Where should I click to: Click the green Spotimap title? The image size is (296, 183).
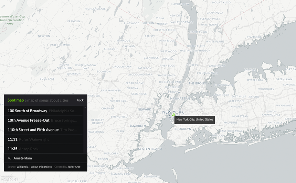(x=15, y=100)
